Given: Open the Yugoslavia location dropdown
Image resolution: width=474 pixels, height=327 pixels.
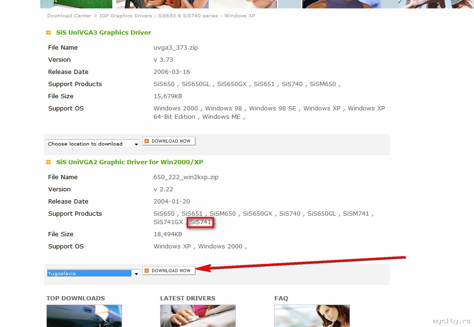Looking at the screenshot, I should tap(93, 274).
